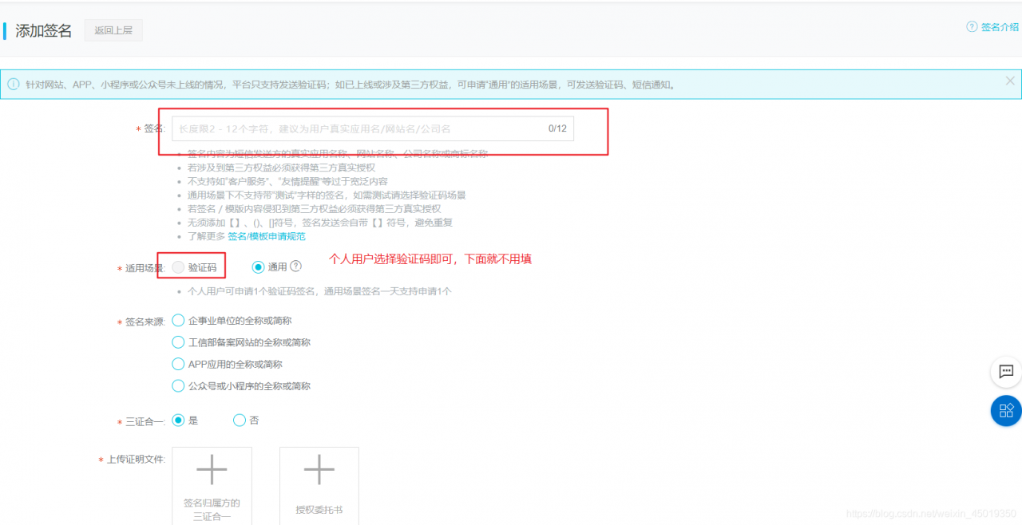The height and width of the screenshot is (525, 1022).
Task: Click the feedback chat bubble icon on right edge
Action: (x=1005, y=372)
